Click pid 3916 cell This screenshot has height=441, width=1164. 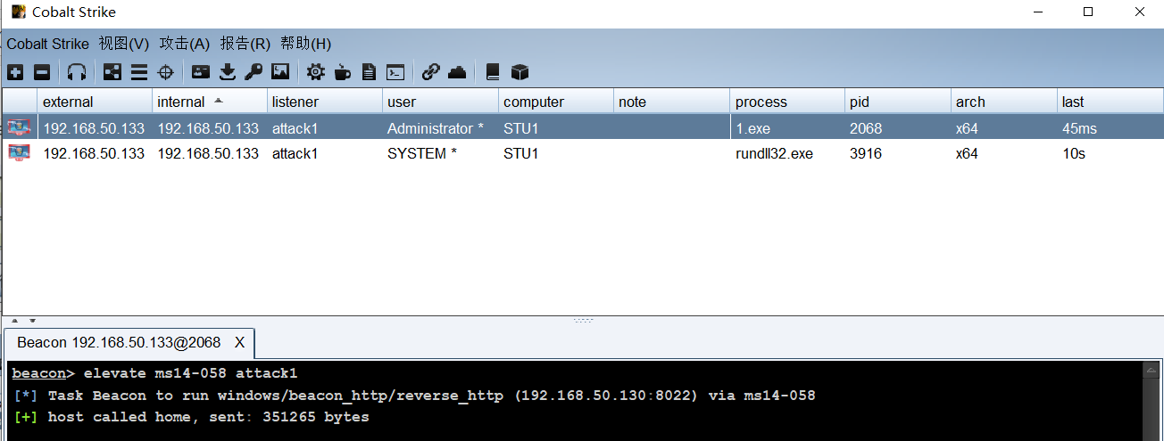point(898,153)
